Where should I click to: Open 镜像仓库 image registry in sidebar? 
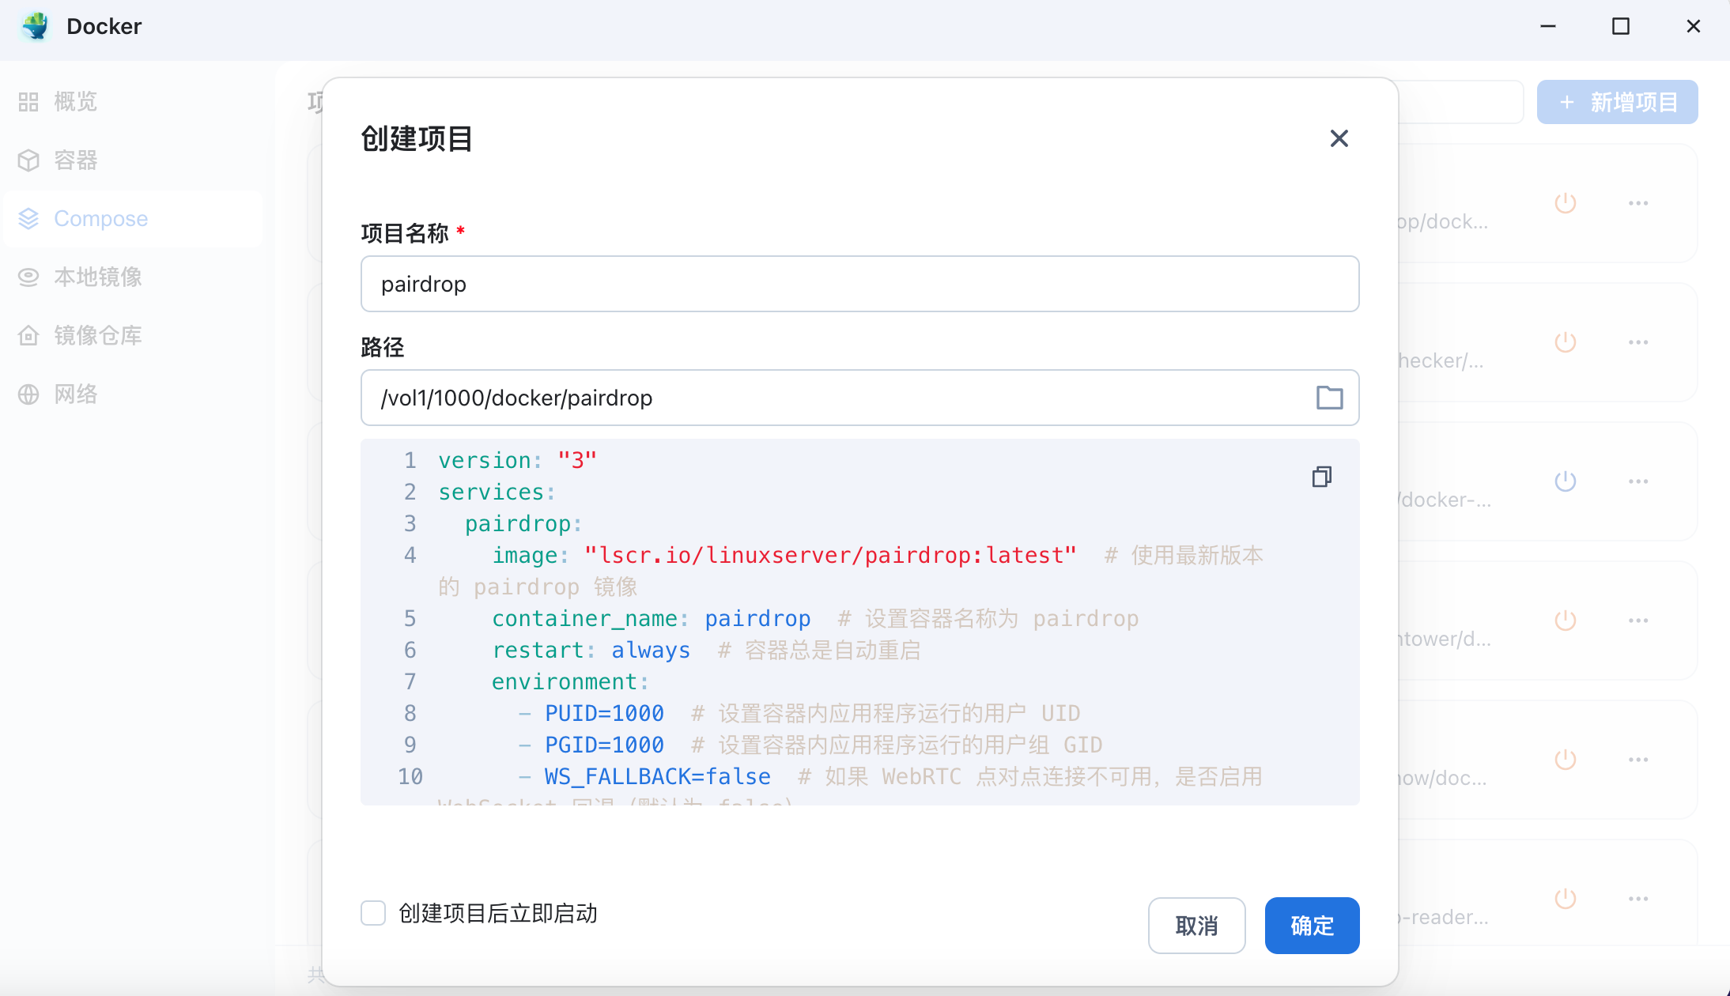[x=132, y=336]
